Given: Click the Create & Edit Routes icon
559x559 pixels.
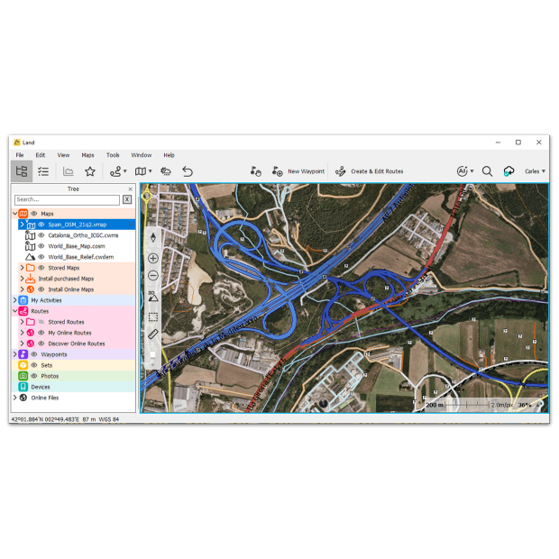Looking at the screenshot, I should tap(341, 171).
